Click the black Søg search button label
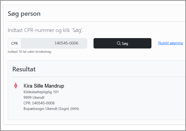Screen dimensions: 186x131 pos(125,43)
